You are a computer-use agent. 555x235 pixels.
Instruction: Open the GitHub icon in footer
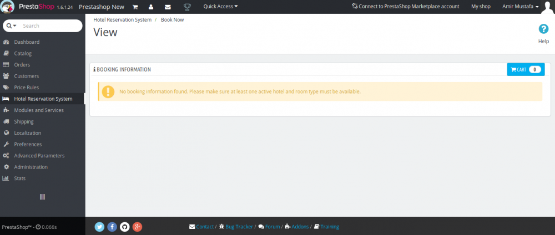pos(124,227)
